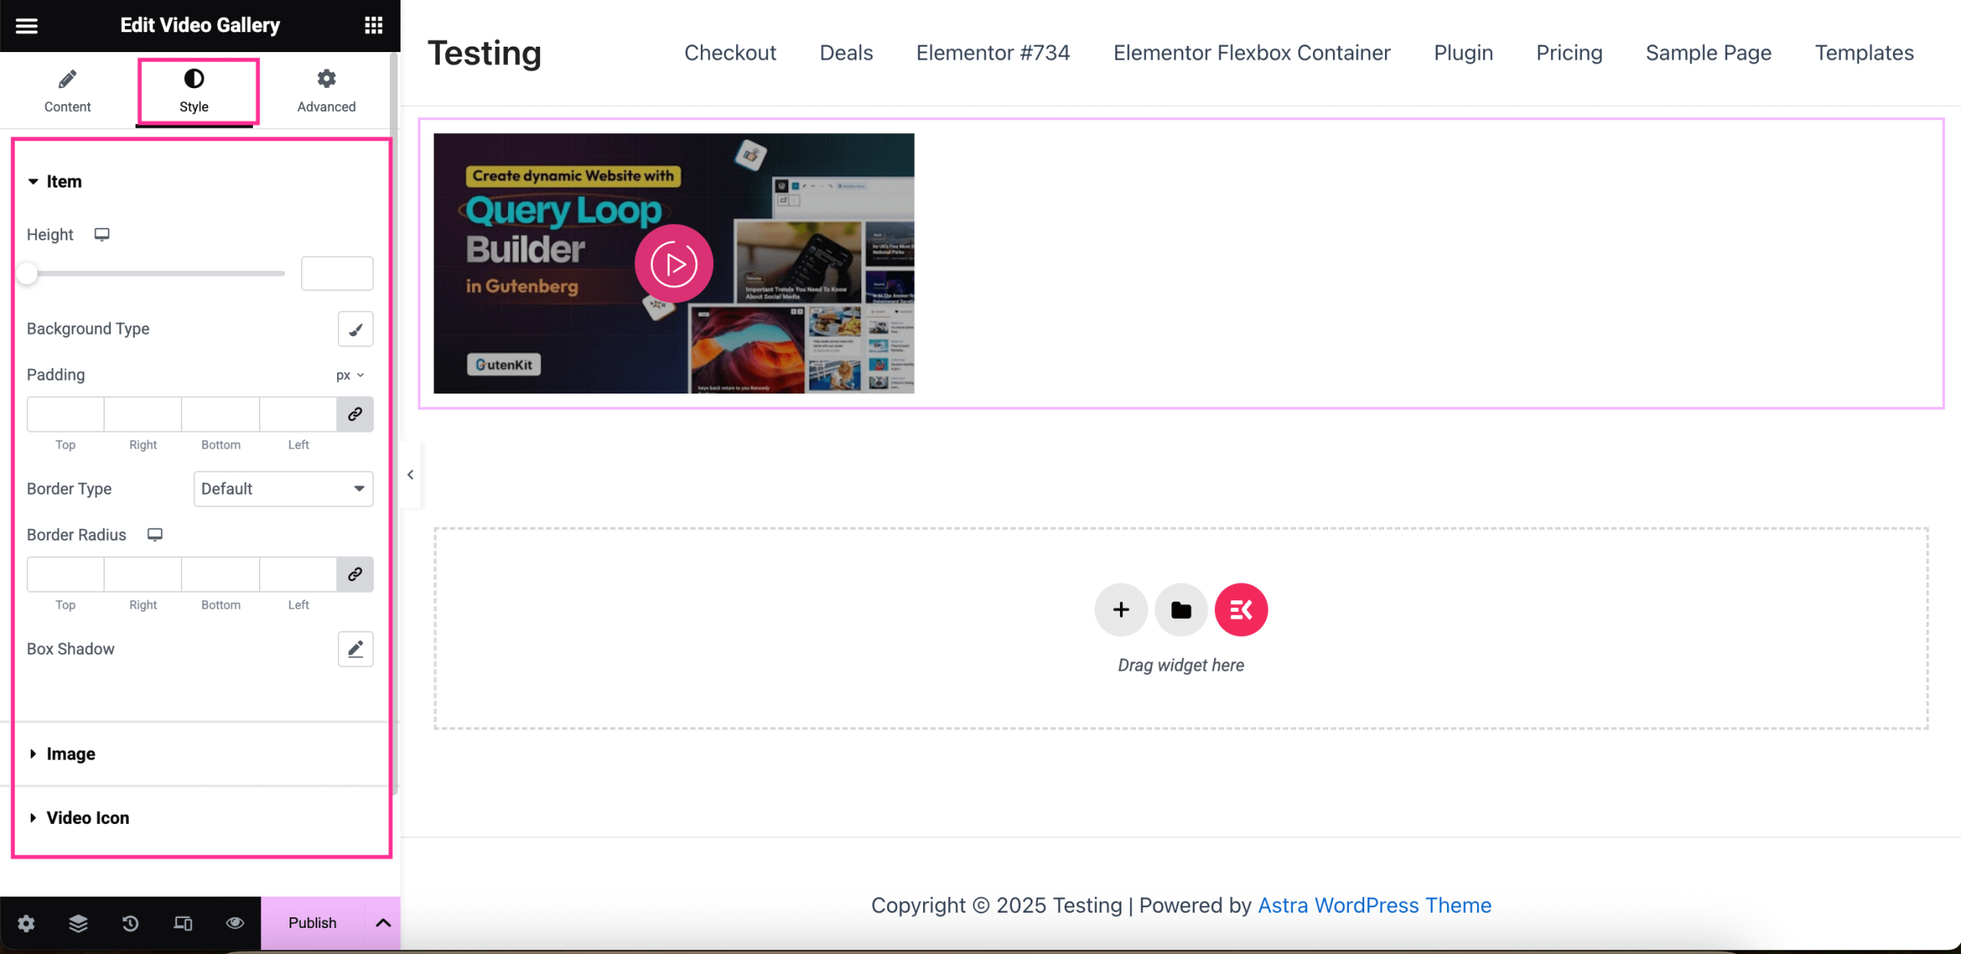Viewport: 1961px width, 954px height.
Task: Open the hamburger menu in the panel header
Action: [27, 26]
